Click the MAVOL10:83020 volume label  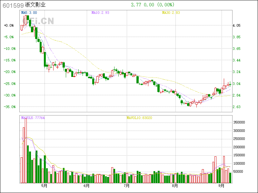tap(139, 118)
